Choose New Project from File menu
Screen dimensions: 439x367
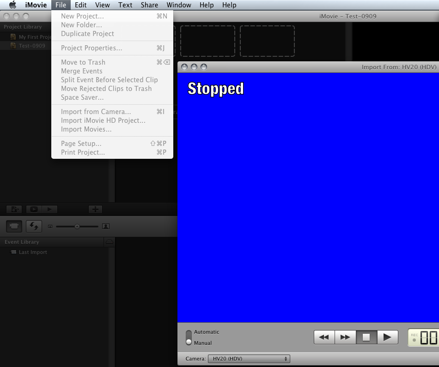(x=112, y=16)
